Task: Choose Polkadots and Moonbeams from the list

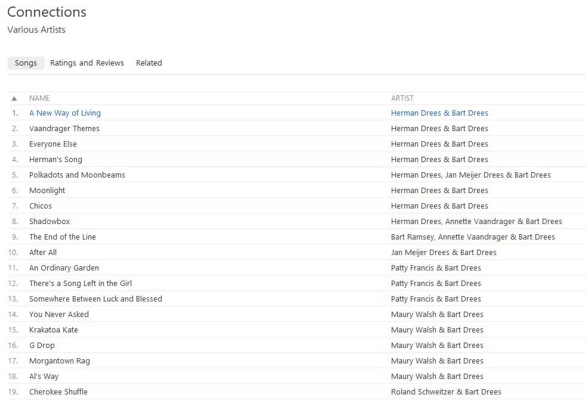Action: point(77,175)
